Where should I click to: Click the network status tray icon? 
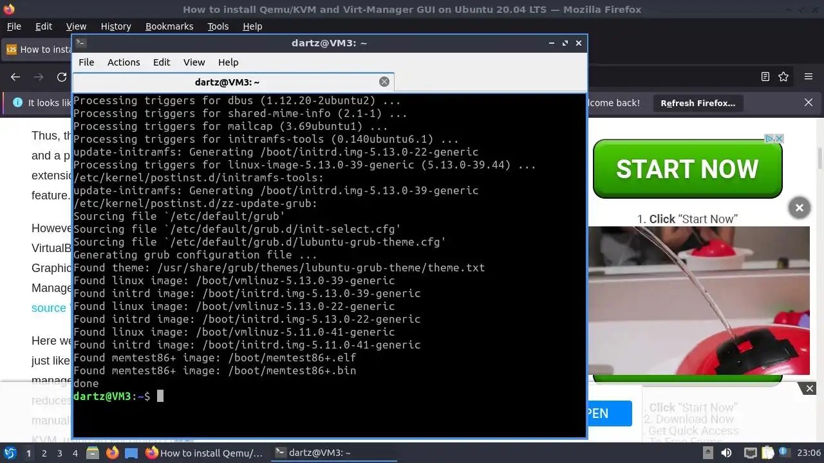tap(750, 453)
